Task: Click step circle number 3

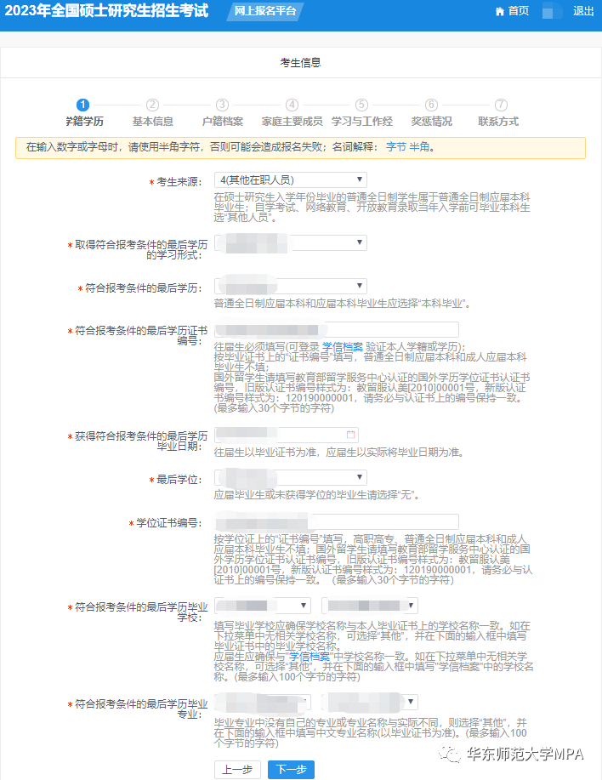Action: point(222,105)
